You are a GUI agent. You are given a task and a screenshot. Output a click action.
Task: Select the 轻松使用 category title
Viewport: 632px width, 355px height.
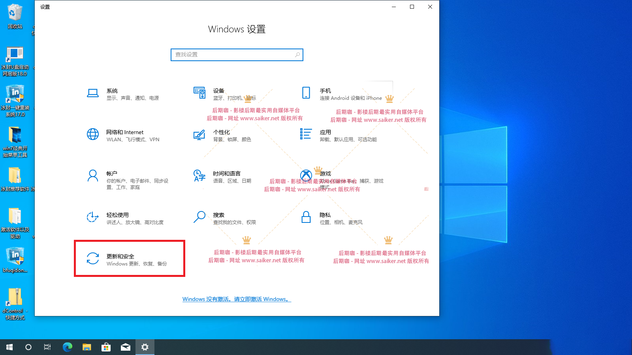[118, 215]
